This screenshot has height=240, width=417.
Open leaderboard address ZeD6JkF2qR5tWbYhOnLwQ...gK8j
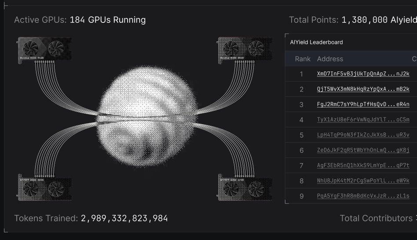click(x=363, y=150)
